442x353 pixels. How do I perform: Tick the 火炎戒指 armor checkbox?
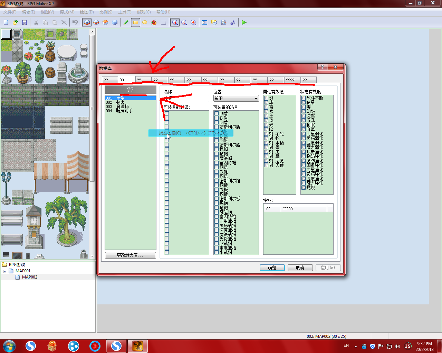[x=217, y=239]
